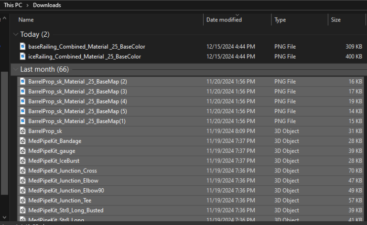Screen dimensions: 367x225
Task: Sort by the Size column header
Action: pos(336,20)
